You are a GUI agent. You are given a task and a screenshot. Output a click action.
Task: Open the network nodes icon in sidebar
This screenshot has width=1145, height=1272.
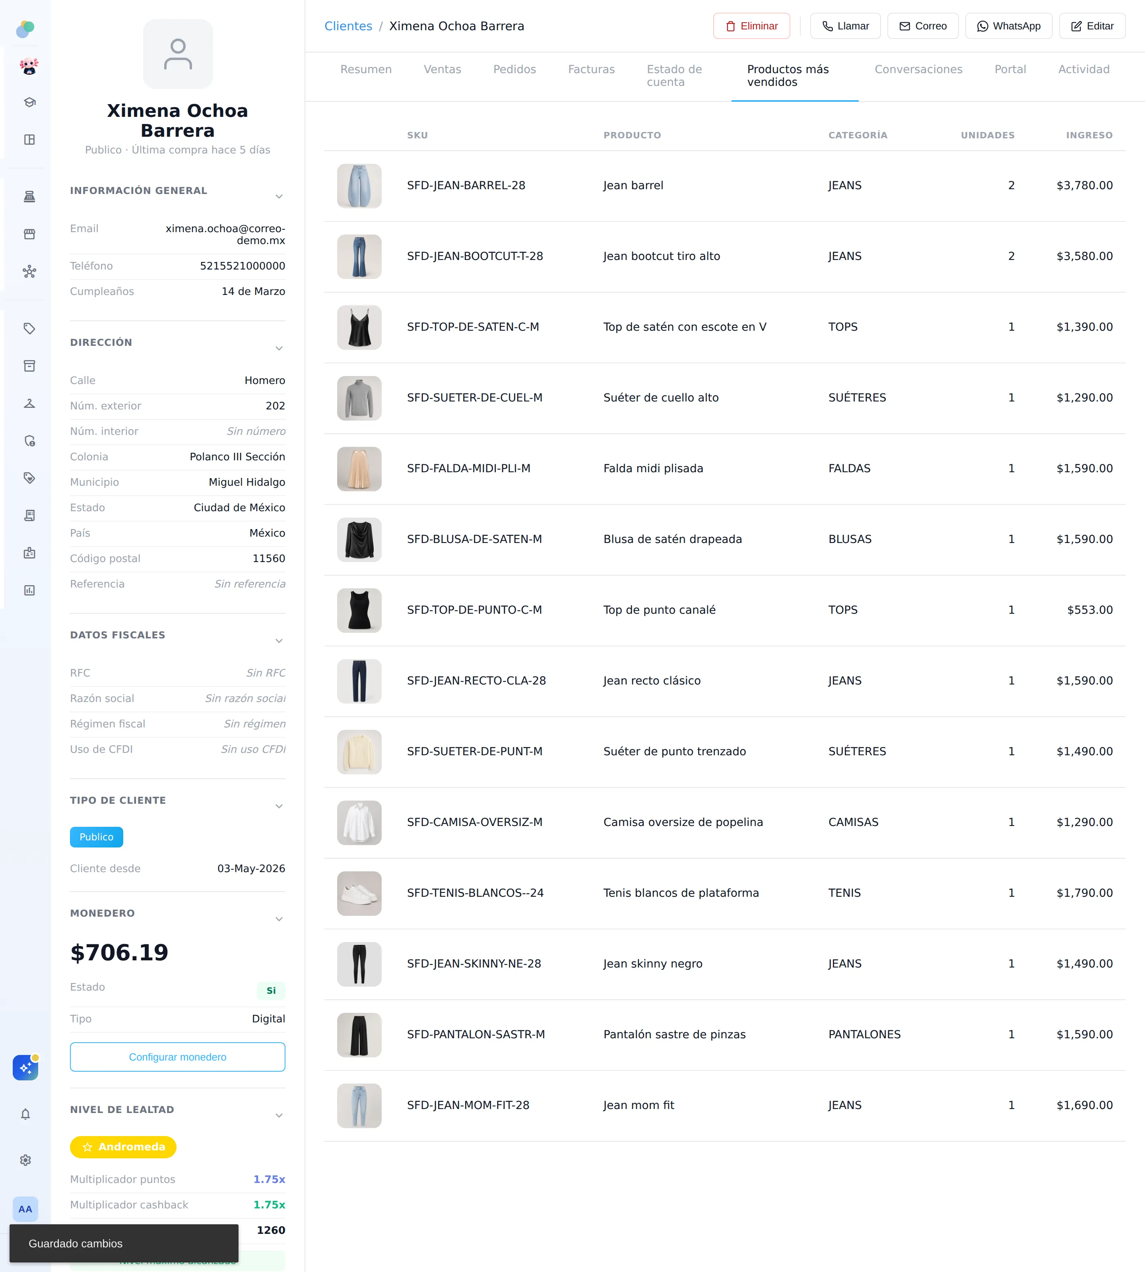29,272
